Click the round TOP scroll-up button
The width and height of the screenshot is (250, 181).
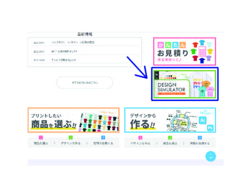210,156
